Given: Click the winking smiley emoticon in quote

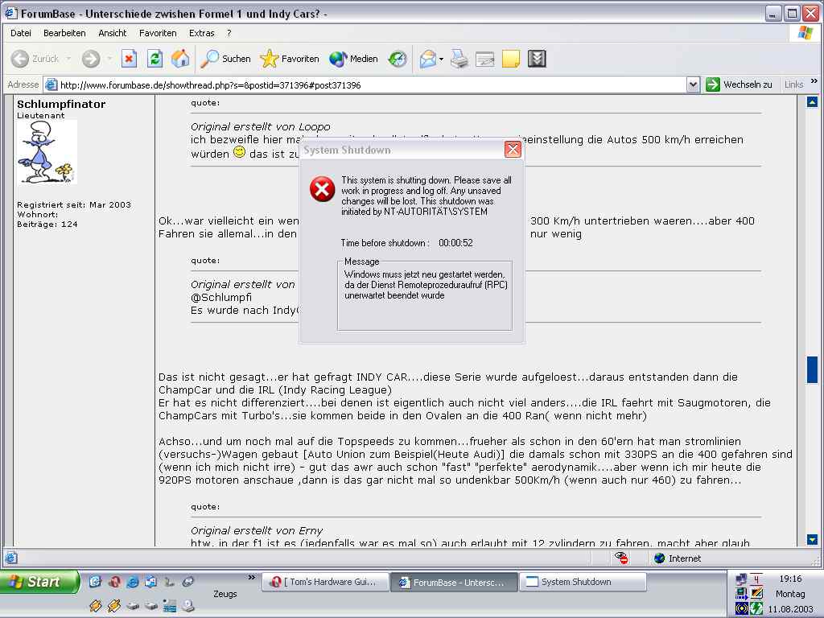Looking at the screenshot, I should 239,152.
